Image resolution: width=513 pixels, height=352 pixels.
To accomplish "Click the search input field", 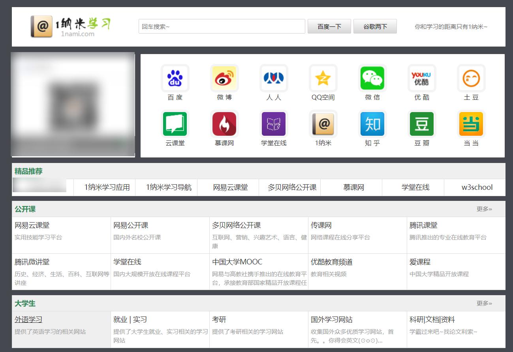I will click(x=221, y=26).
